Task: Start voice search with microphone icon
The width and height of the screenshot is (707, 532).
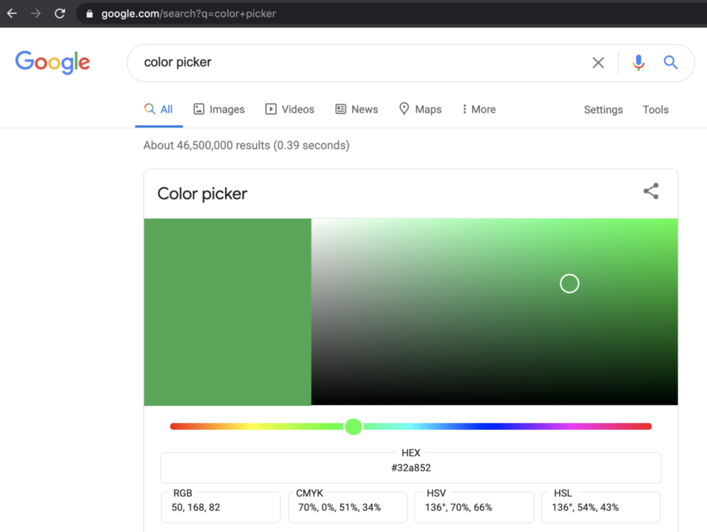Action: coord(639,63)
